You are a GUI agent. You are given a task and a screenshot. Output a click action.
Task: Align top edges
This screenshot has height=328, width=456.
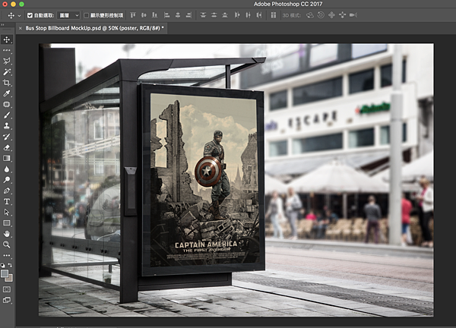click(133, 15)
